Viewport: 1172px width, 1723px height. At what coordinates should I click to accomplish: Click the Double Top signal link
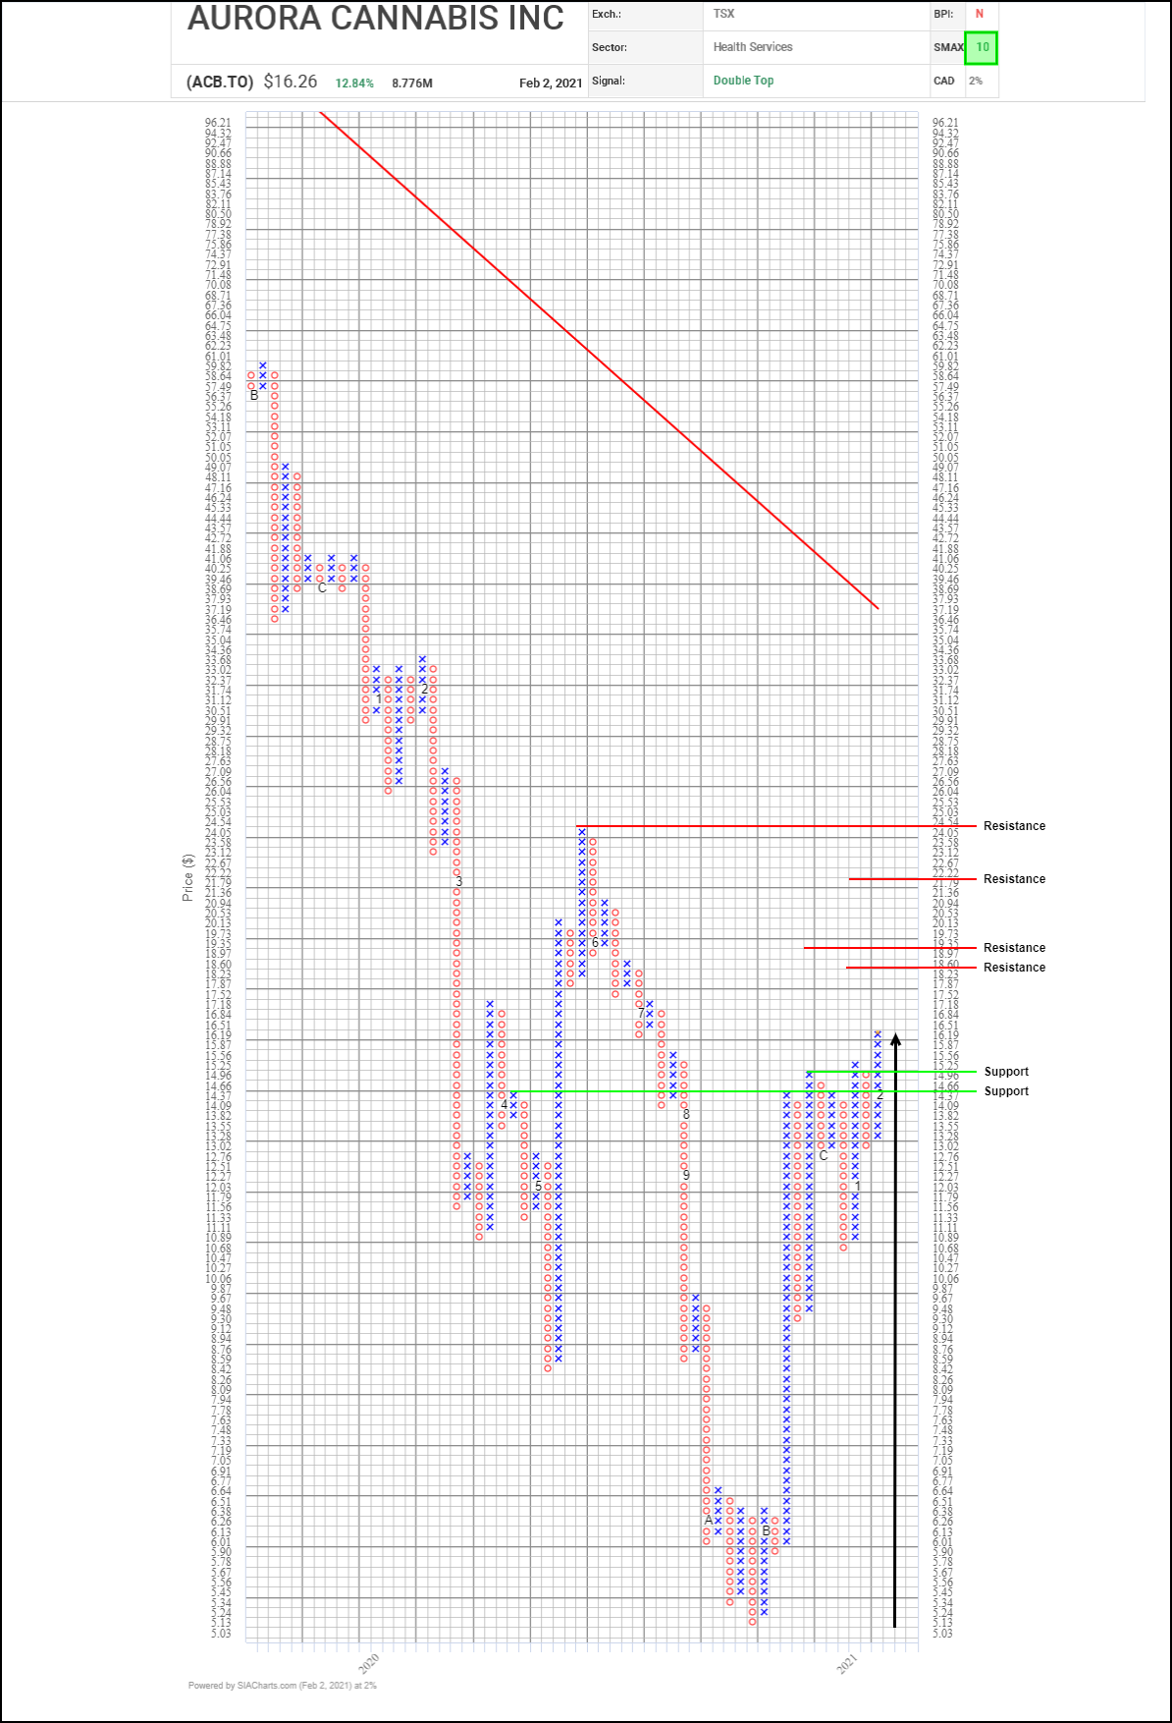(x=743, y=81)
